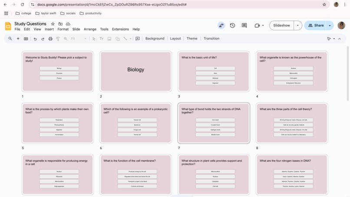Open the Help menu

click(136, 29)
